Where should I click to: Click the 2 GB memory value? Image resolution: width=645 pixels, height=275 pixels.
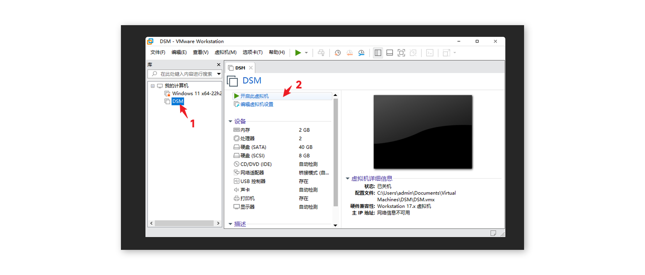click(304, 130)
